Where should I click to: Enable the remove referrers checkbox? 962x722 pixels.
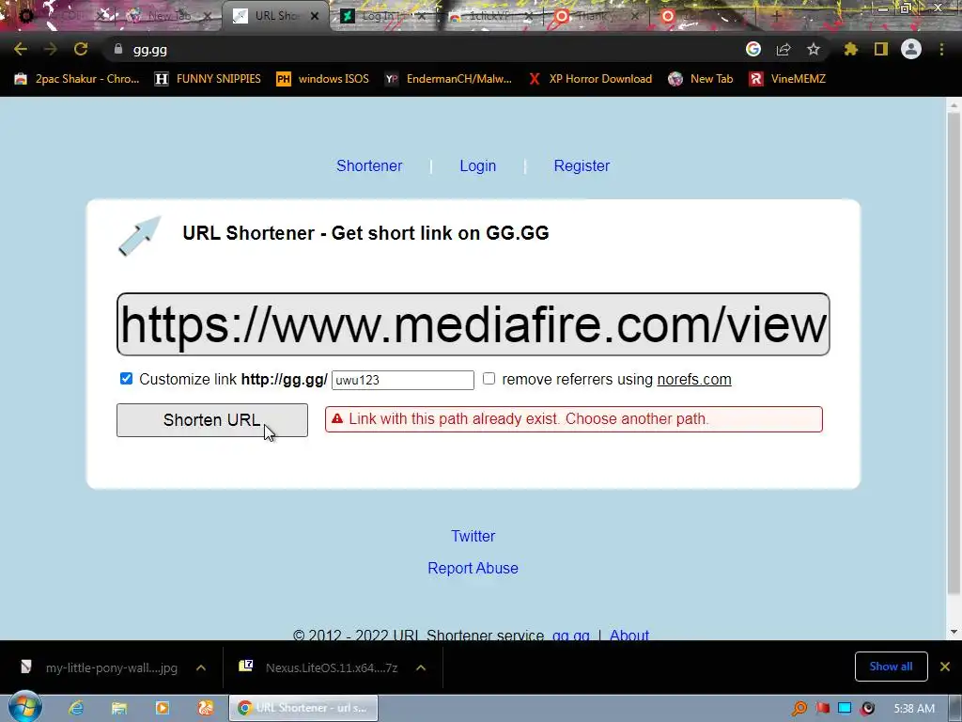489,378
